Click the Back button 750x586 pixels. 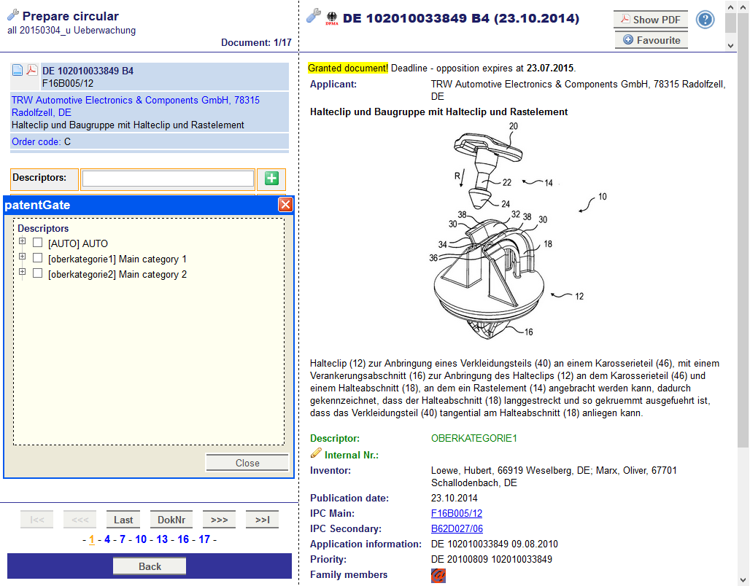pyautogui.click(x=150, y=566)
